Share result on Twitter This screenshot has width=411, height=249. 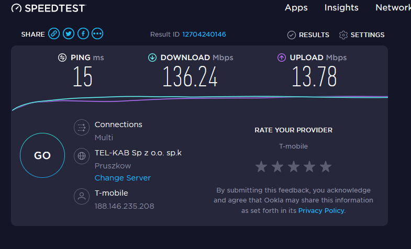pyautogui.click(x=69, y=33)
